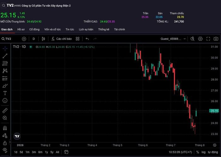Select the 6m time range
This screenshot has height=157, width=221.
coord(40,152)
